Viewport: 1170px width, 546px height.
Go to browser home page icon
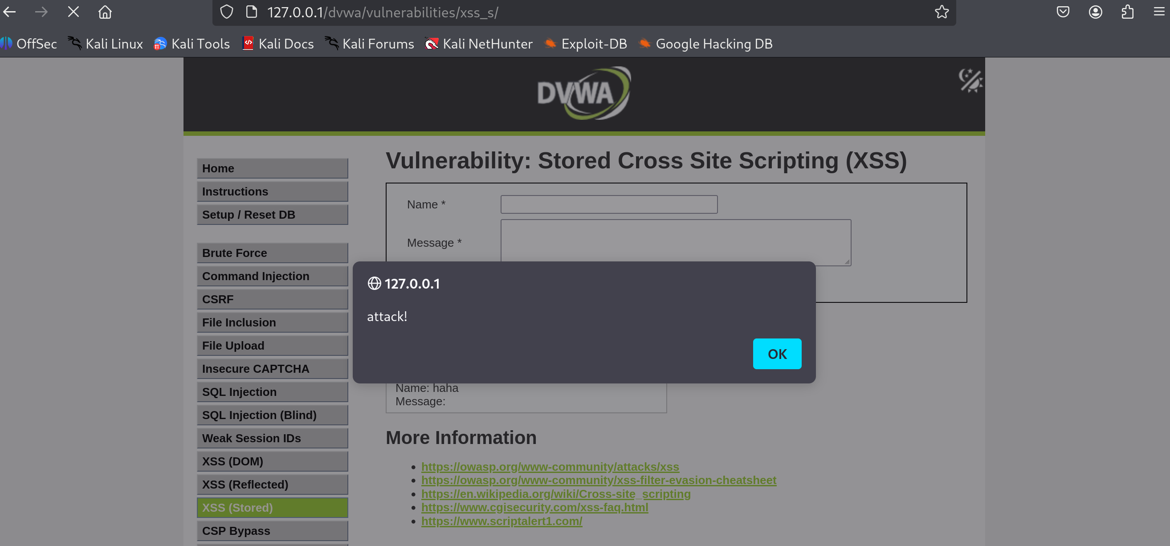(x=105, y=12)
